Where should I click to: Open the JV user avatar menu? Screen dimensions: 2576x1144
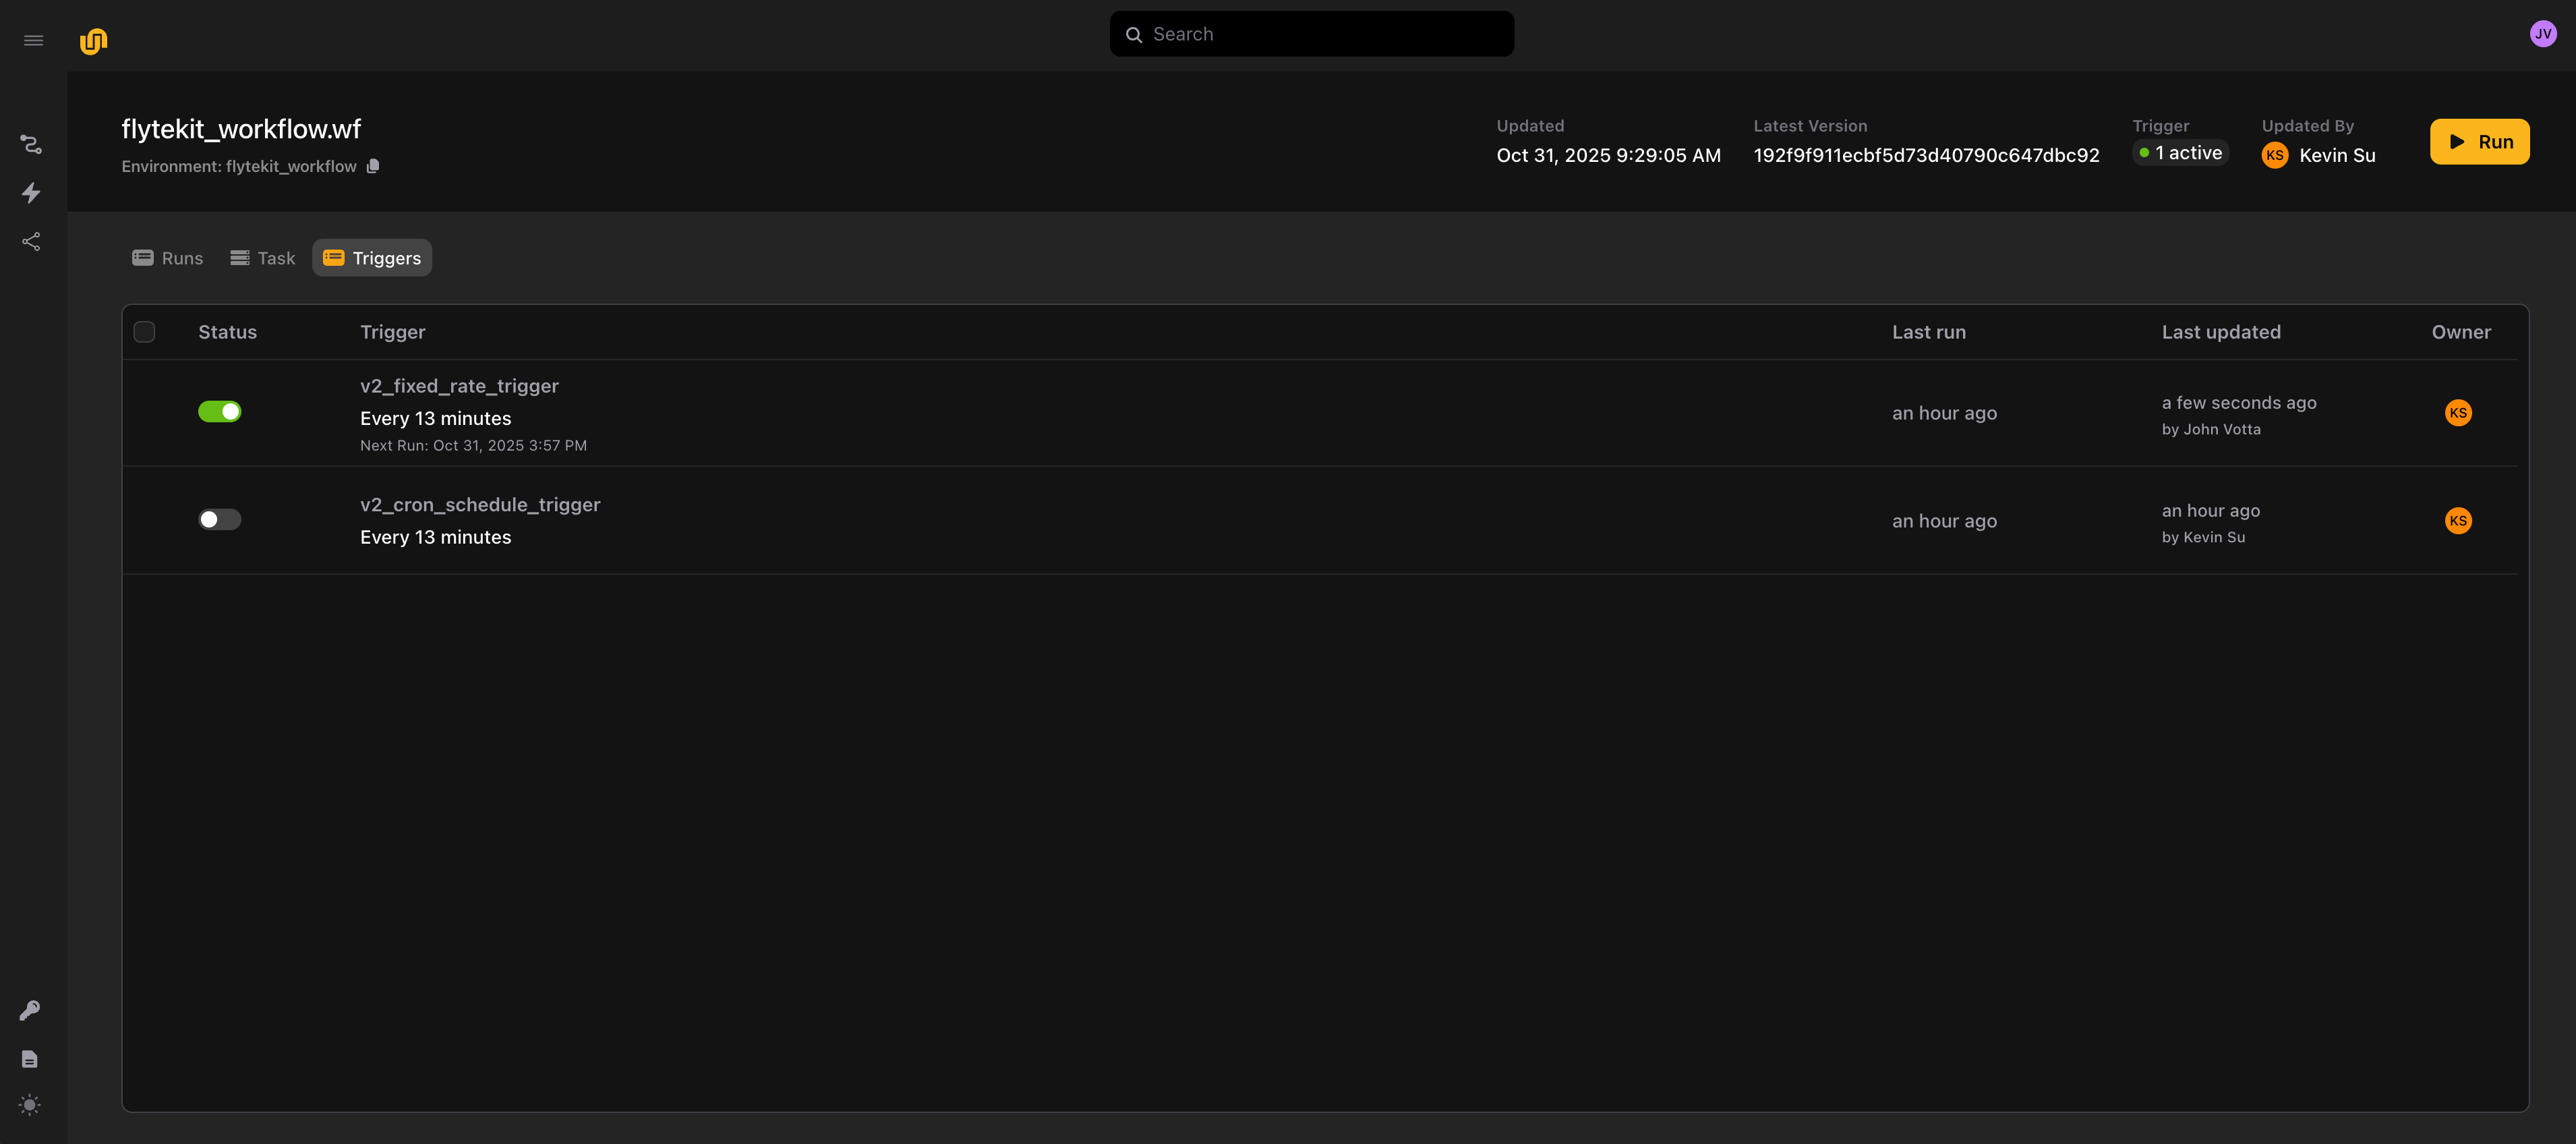coord(2542,34)
